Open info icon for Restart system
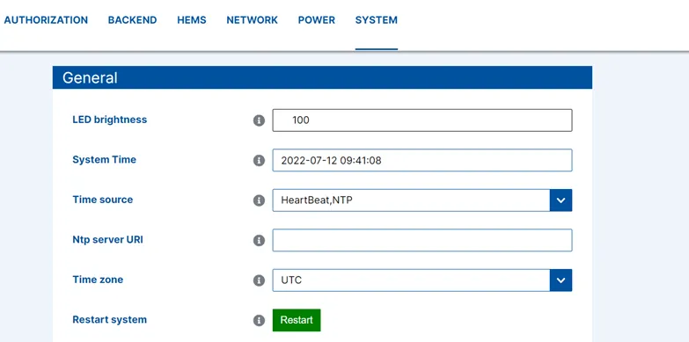This screenshot has width=689, height=342. point(260,321)
